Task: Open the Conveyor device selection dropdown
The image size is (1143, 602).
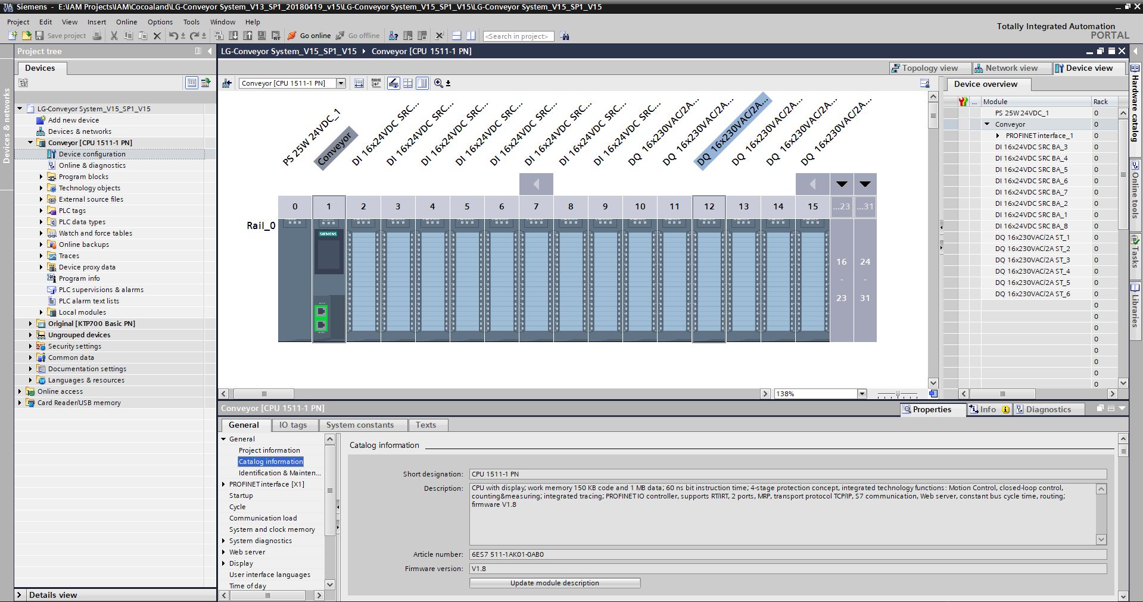Action: pos(341,83)
